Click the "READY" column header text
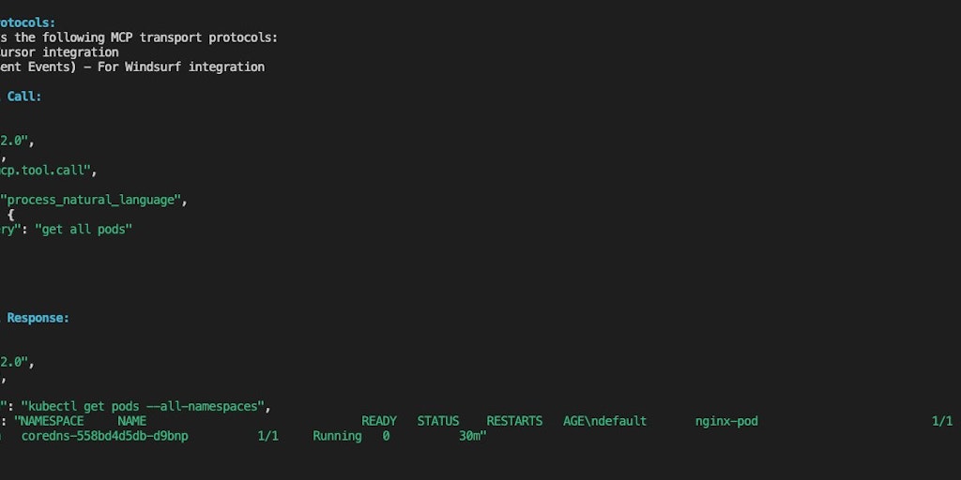This screenshot has width=961, height=480. (379, 421)
